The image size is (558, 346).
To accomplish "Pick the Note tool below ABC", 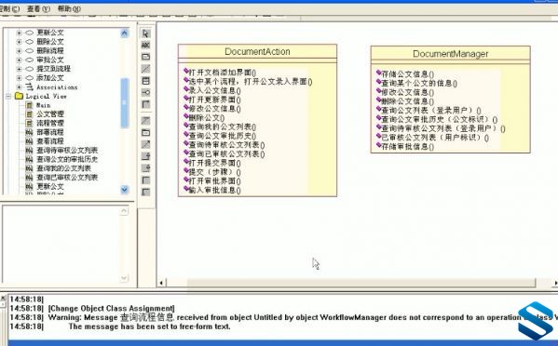I will tap(145, 57).
